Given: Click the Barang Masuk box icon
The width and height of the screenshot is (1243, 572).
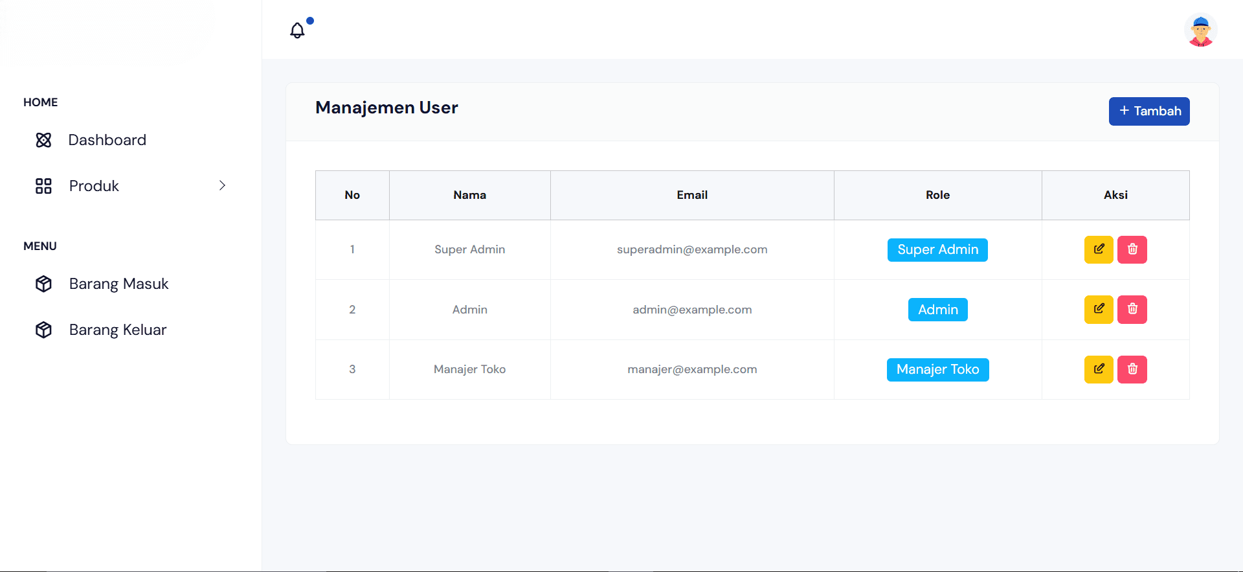Looking at the screenshot, I should tap(43, 284).
